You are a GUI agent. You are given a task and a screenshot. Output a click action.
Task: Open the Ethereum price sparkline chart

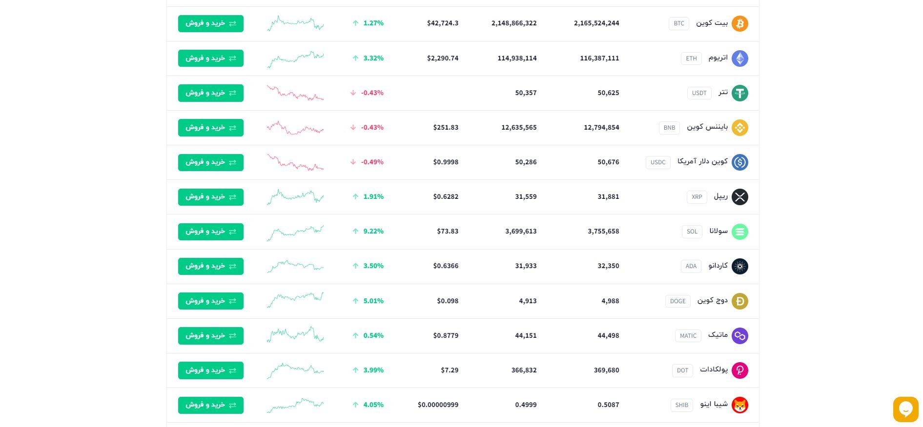pos(295,58)
